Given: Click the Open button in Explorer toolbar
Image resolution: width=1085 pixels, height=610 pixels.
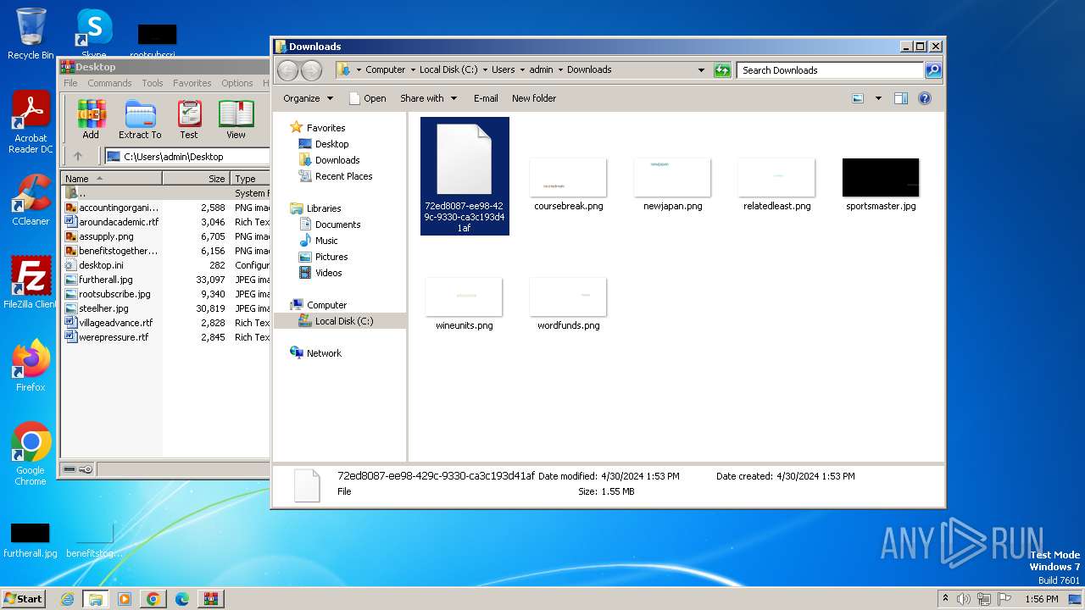Looking at the screenshot, I should point(368,98).
